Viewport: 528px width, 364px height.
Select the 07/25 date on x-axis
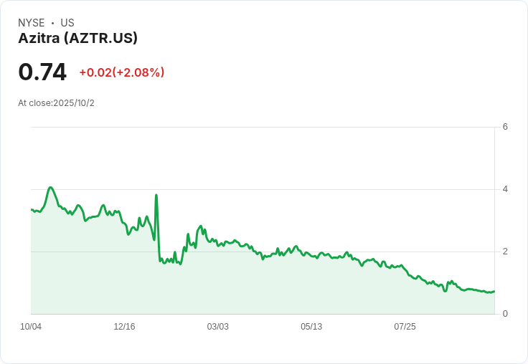tap(405, 327)
